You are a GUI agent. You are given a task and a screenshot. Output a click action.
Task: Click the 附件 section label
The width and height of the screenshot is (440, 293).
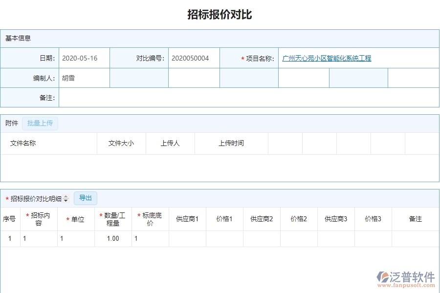point(11,123)
